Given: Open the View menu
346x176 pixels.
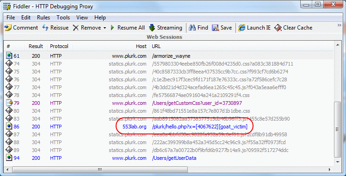Looking at the screenshot, I should (x=82, y=18).
